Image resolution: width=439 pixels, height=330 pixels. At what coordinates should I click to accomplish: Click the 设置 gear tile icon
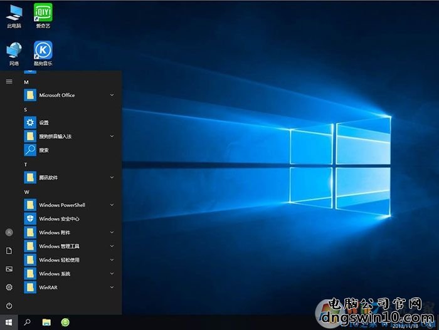point(30,123)
